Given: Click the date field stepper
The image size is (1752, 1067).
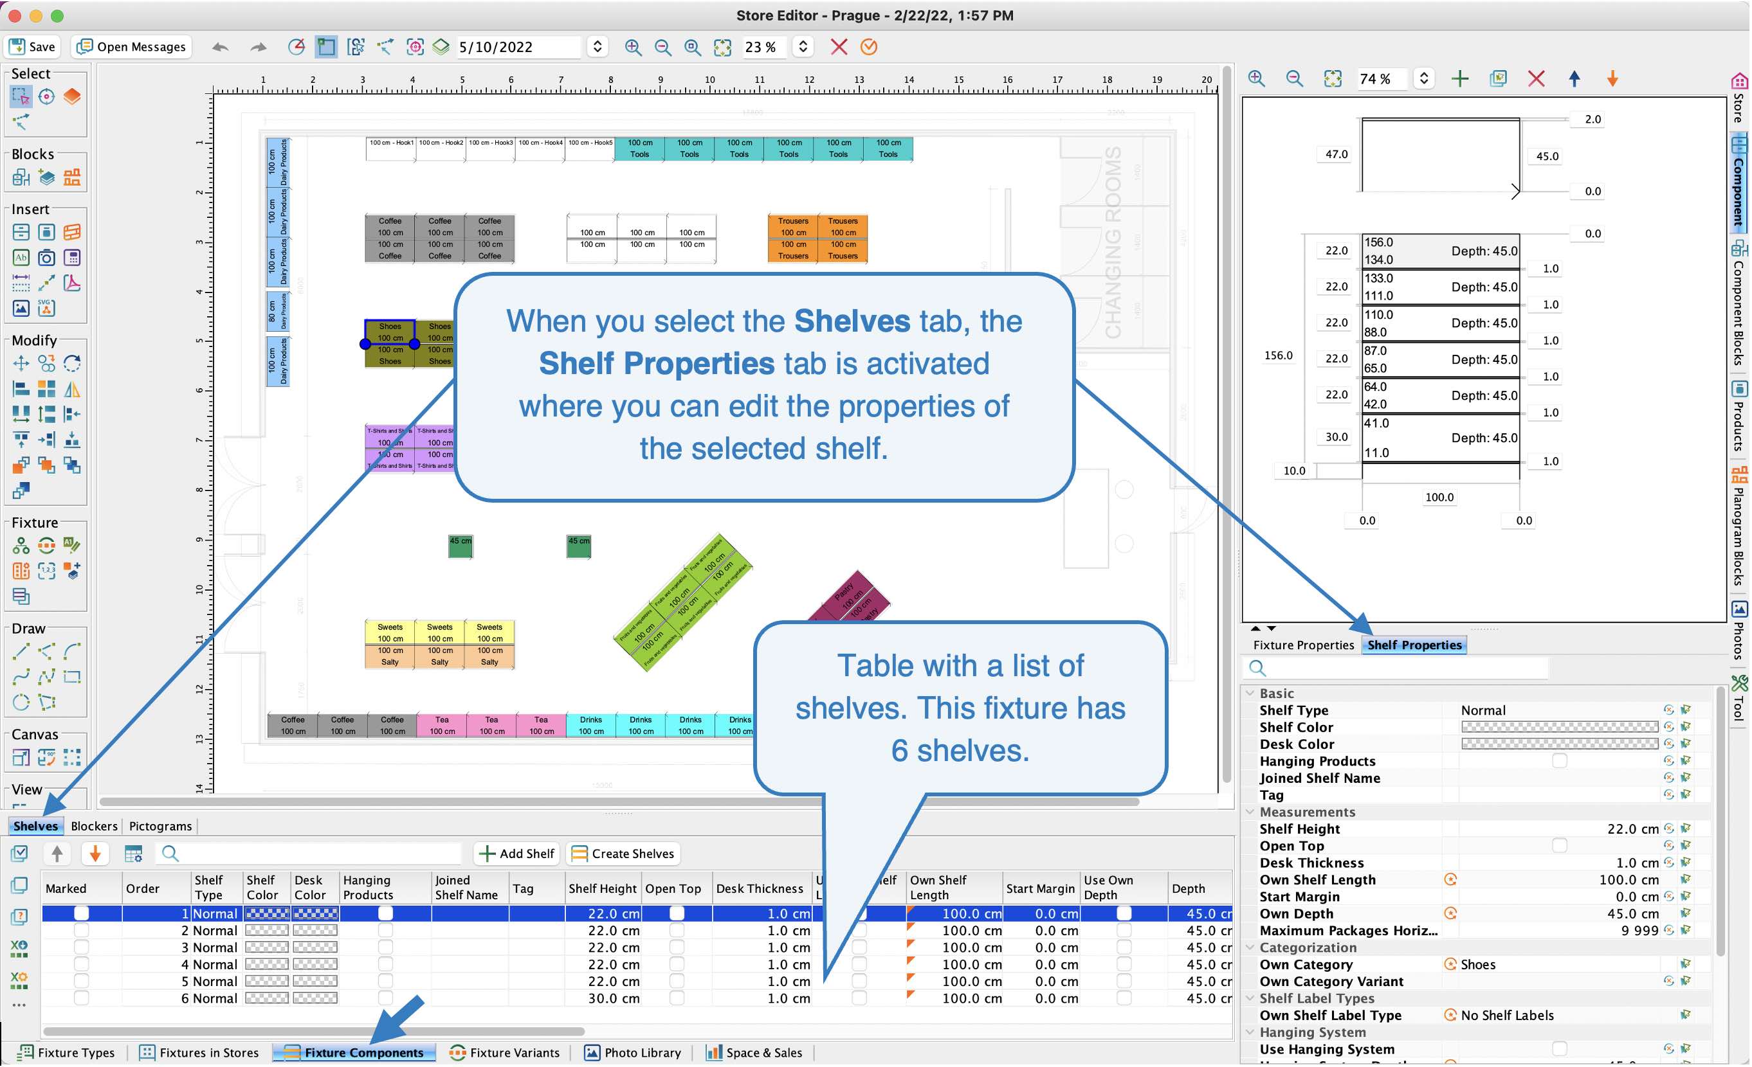Looking at the screenshot, I should pyautogui.click(x=598, y=47).
